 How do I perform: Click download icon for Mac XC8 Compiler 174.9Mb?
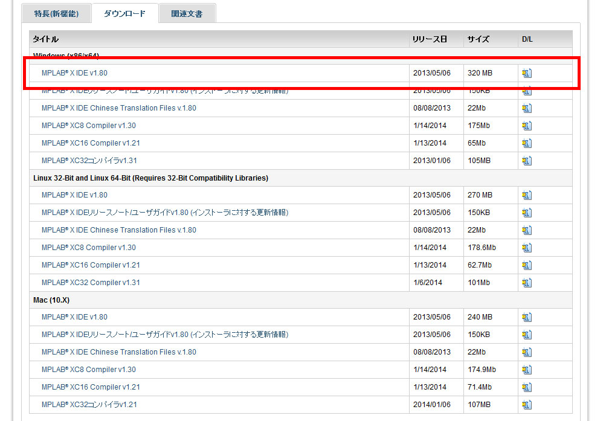(527, 370)
